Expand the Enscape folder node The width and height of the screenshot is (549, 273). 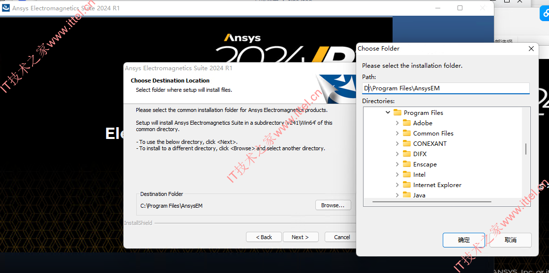397,164
